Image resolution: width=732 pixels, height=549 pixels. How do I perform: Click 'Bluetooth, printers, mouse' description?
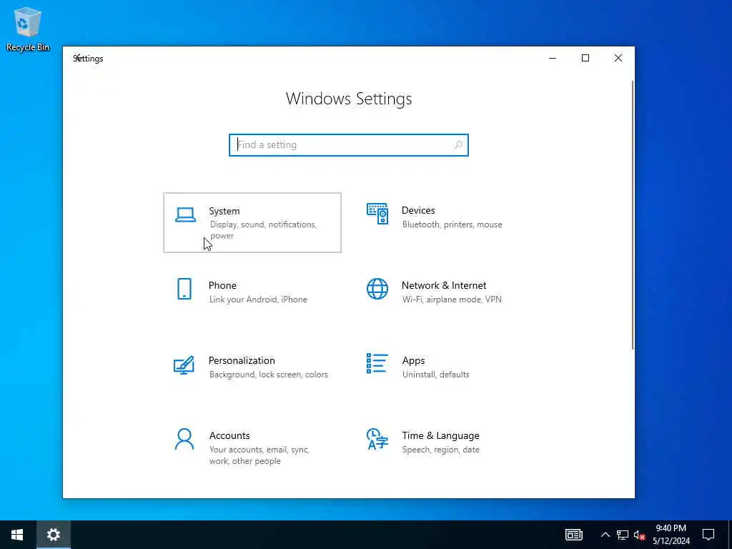tap(452, 224)
